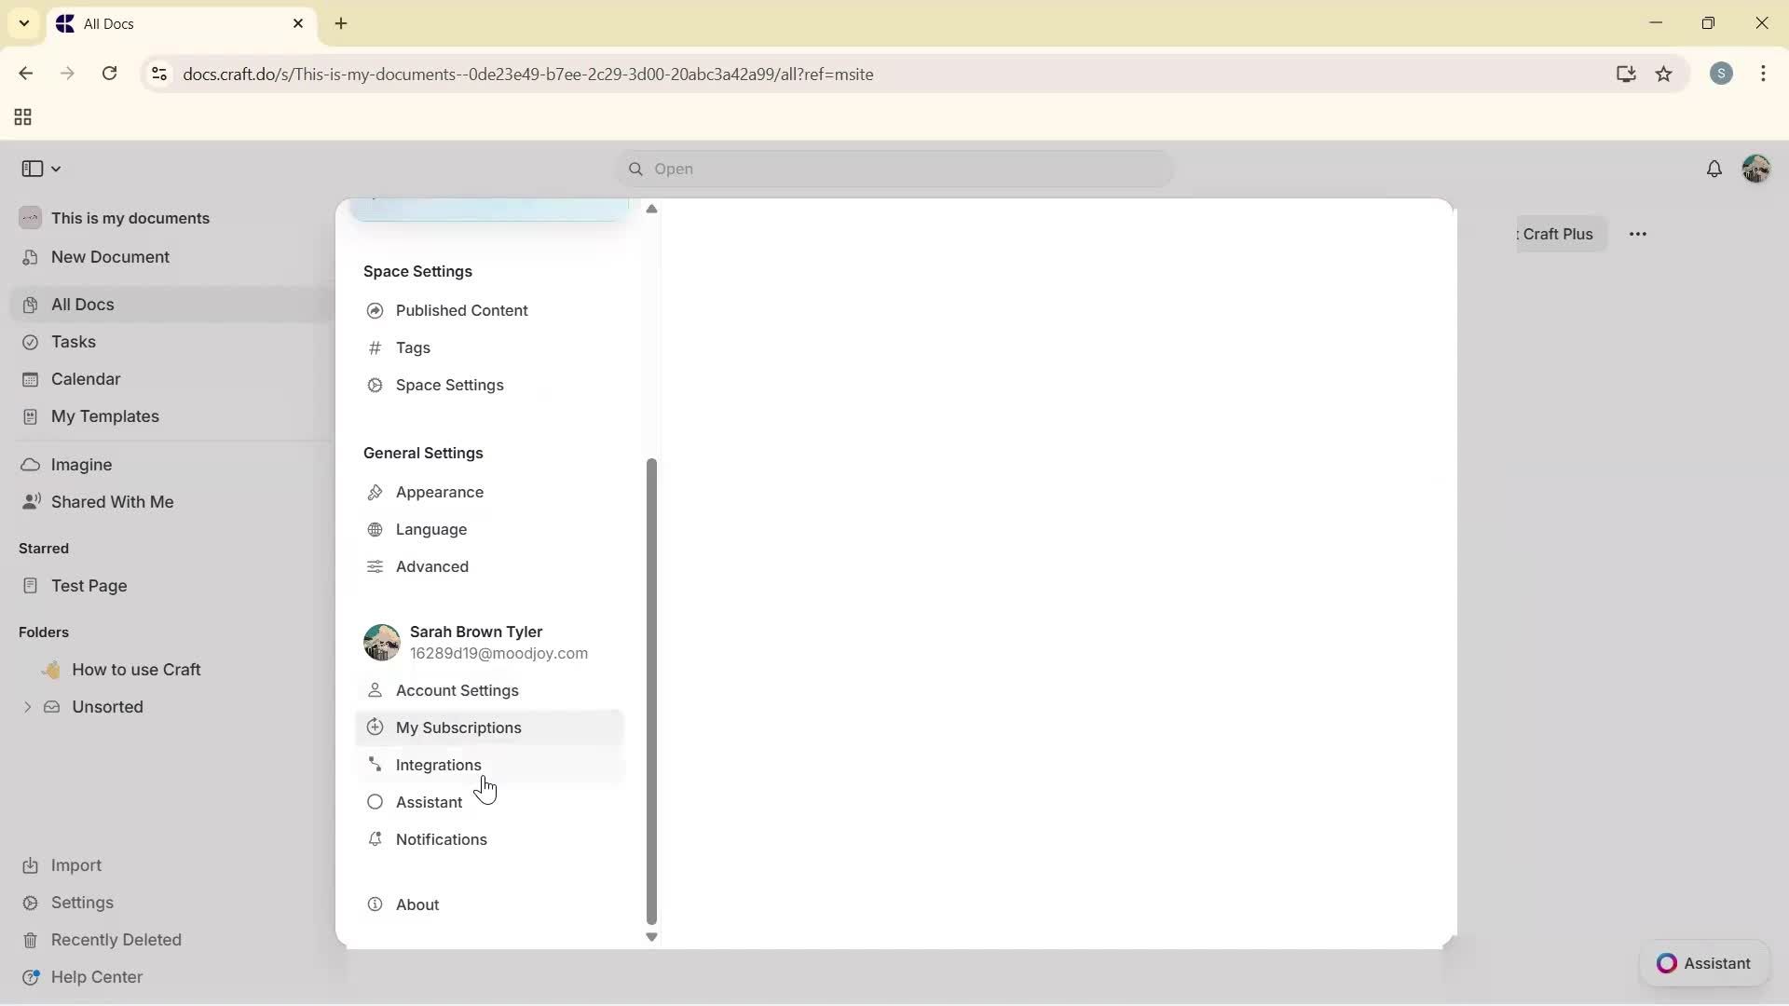Click the Imagine cloud icon
1789x1006 pixels.
31,464
